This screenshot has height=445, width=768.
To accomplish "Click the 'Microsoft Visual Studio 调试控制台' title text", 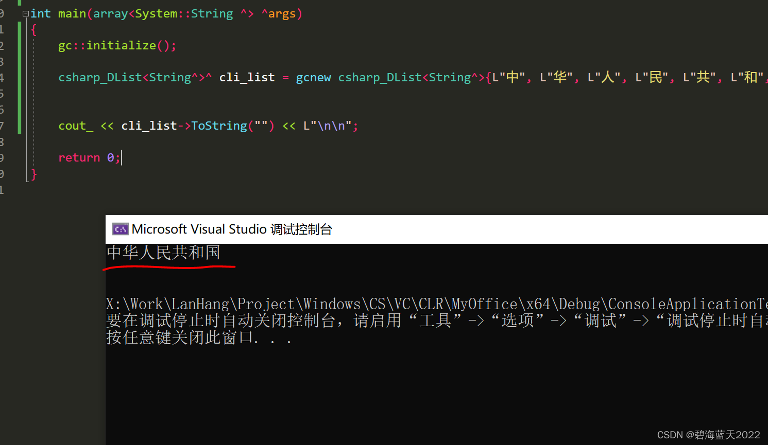I will 232,229.
